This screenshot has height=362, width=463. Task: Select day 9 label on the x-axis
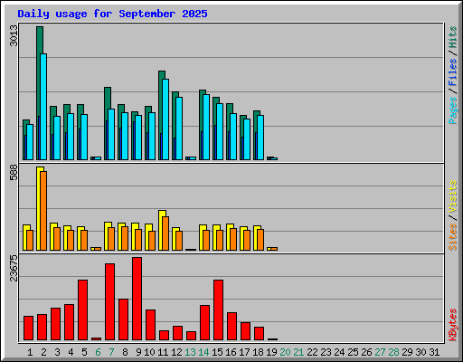(x=138, y=352)
